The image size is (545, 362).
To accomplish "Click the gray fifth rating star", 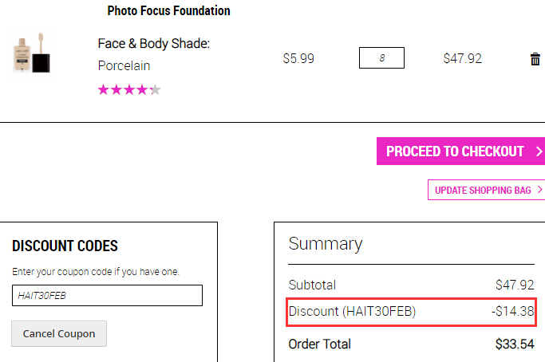I will (x=156, y=89).
